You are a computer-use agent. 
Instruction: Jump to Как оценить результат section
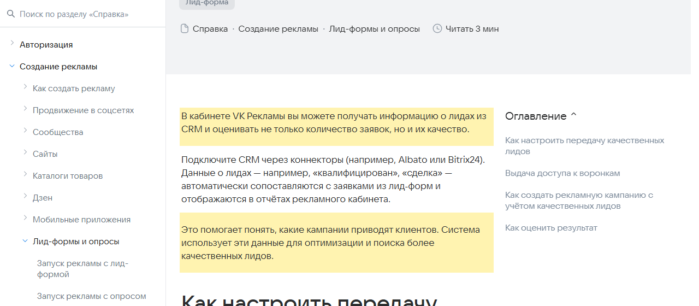(551, 228)
